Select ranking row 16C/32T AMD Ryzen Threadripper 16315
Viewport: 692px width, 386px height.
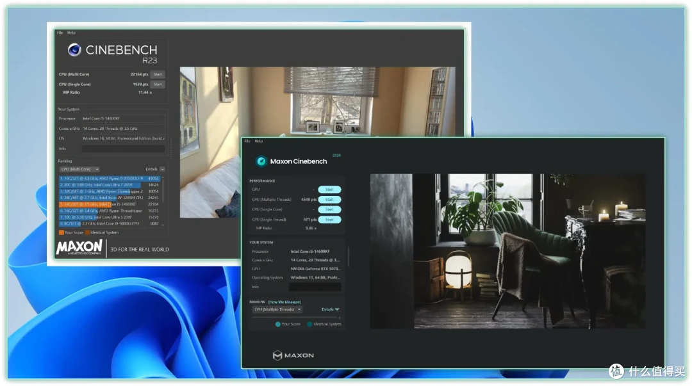click(109, 211)
